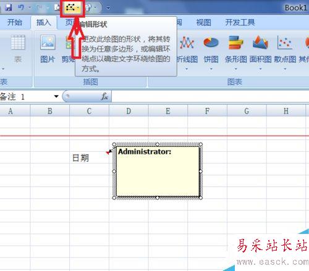Click the red comment indicator triangle
This screenshot has height=271, width=309.
coord(108,152)
